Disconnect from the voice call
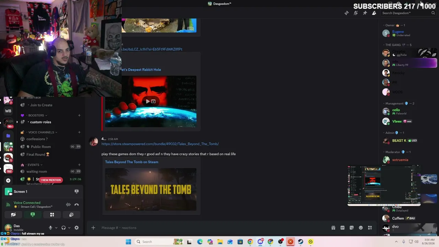The height and width of the screenshot is (247, 439). click(x=76, y=205)
